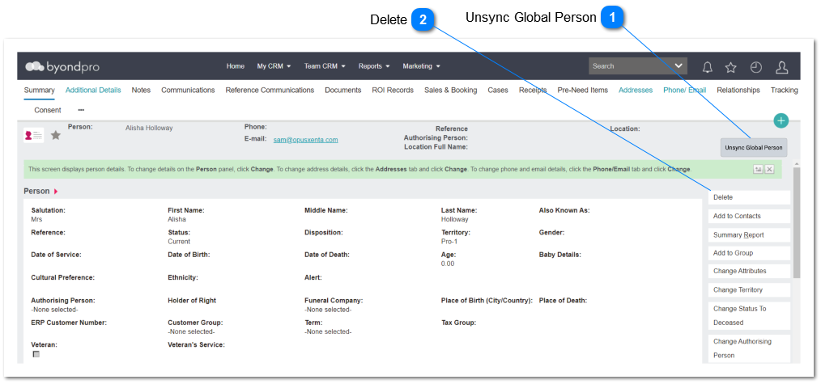Viewport: 821px width, 384px height.
Task: Open the Reference Communications tab
Action: tap(270, 91)
